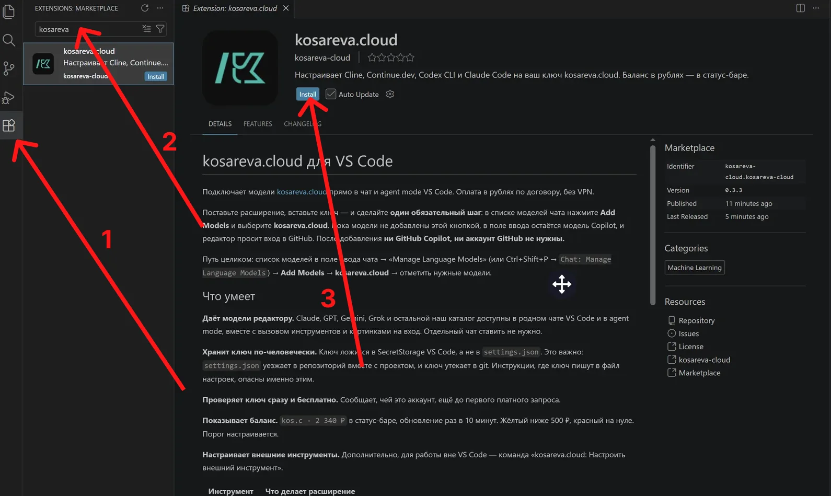Open kosareva.cloud link in readme
The image size is (831, 496).
[302, 192]
